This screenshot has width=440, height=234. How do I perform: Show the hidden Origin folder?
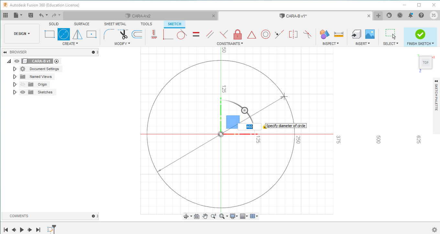coord(23,84)
